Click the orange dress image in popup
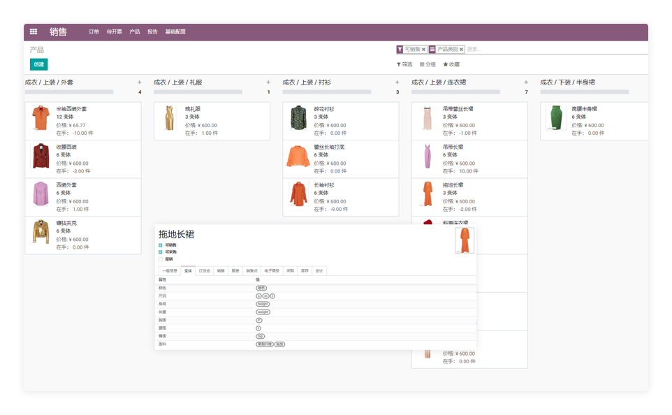 464,240
